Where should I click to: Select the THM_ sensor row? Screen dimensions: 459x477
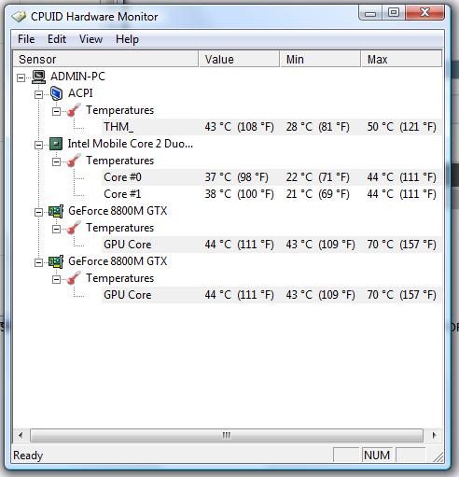coord(271,127)
